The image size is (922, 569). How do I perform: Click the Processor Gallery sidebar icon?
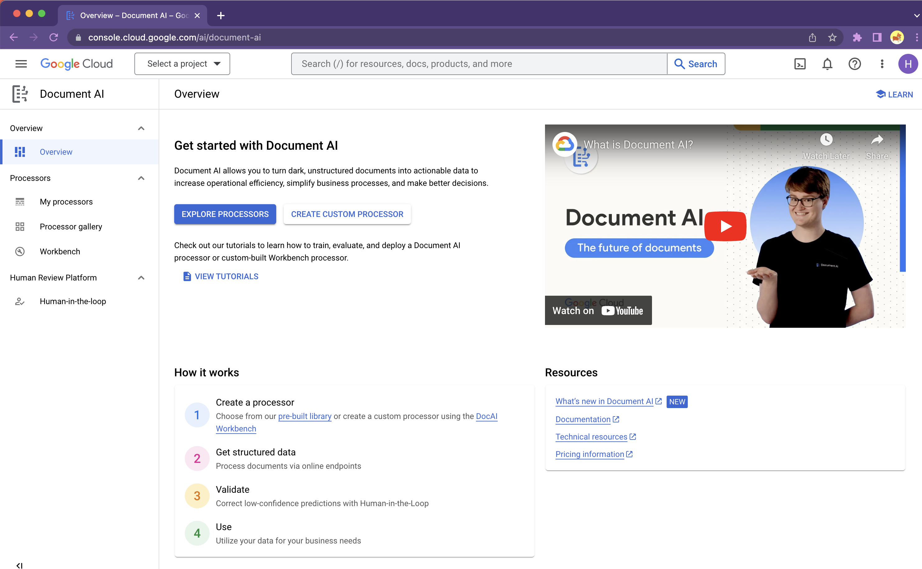pos(20,226)
